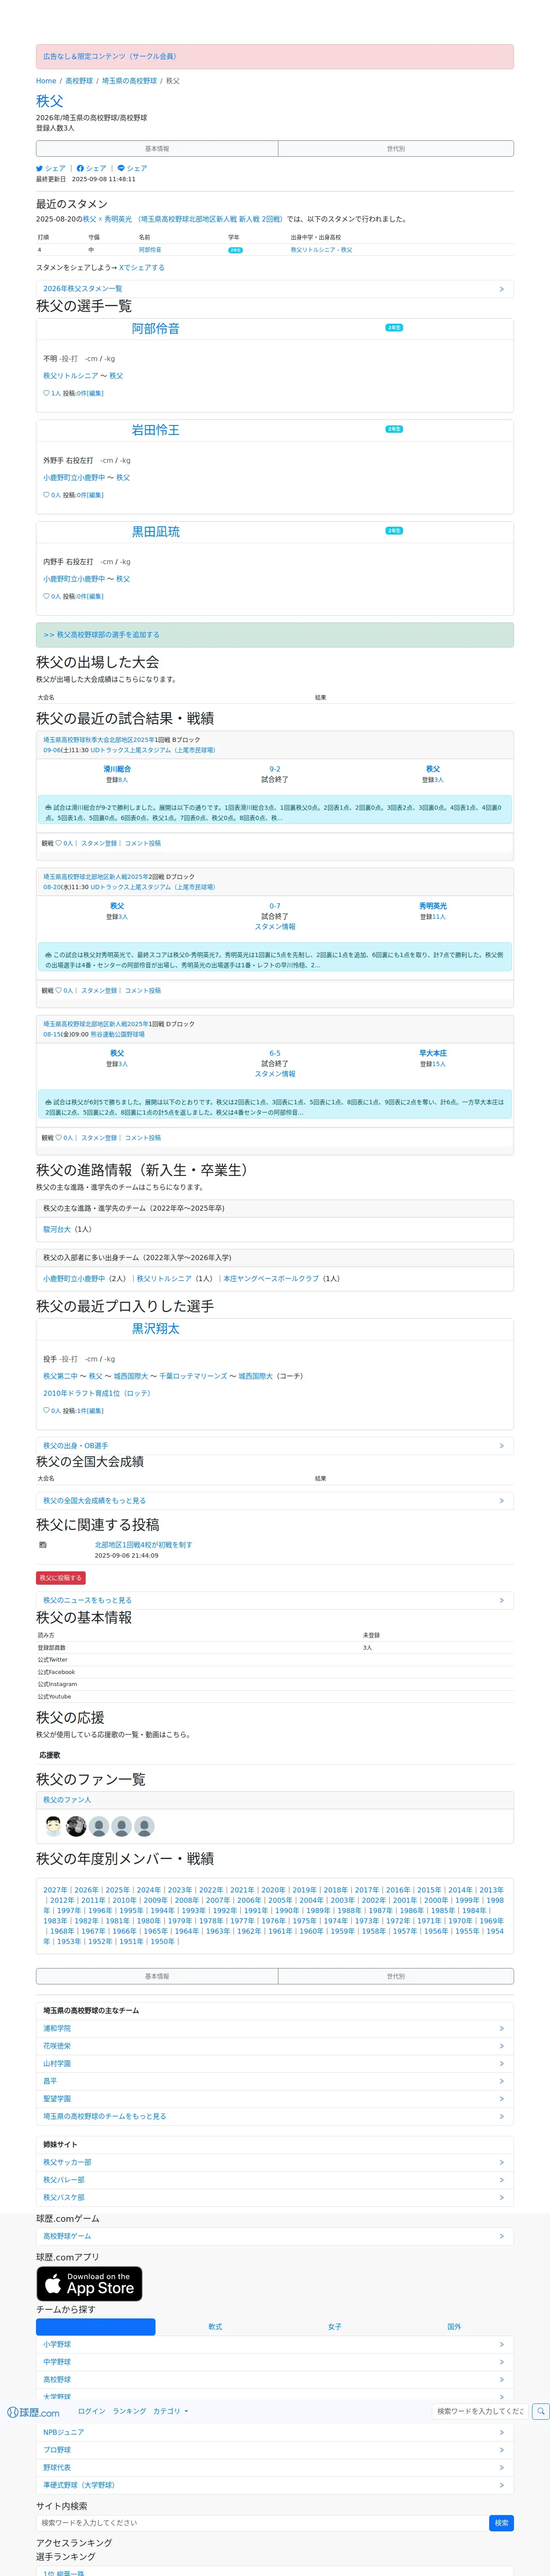Viewport: 550px width, 2576px height.
Task: Open 2025年 in year member list
Action: 117,1890
